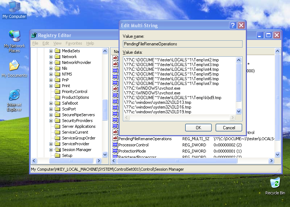The image size is (290, 207).
Task: Select the NetworkProvider folder icon
Action: [58, 62]
